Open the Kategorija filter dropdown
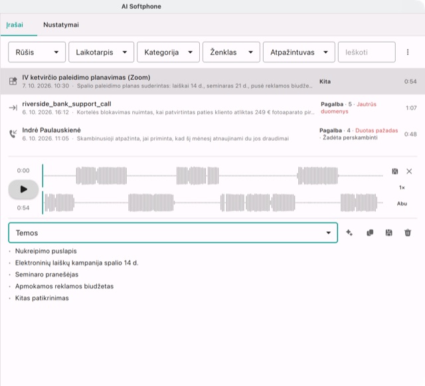The height and width of the screenshot is (386, 425). [168, 52]
